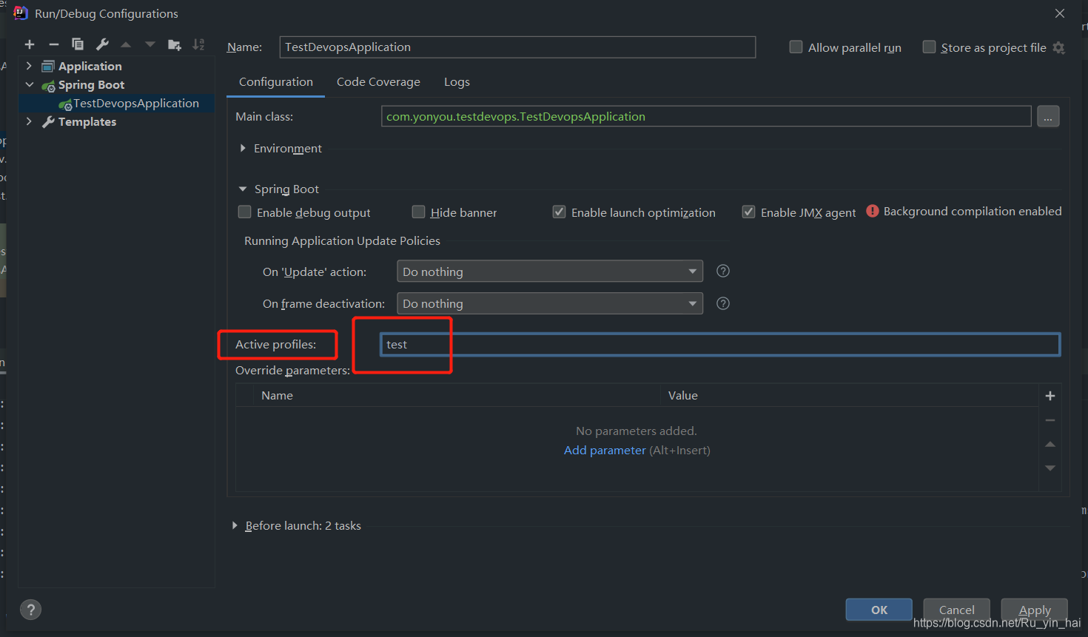Copy configuration icon in toolbar
The image size is (1088, 637).
(x=78, y=44)
